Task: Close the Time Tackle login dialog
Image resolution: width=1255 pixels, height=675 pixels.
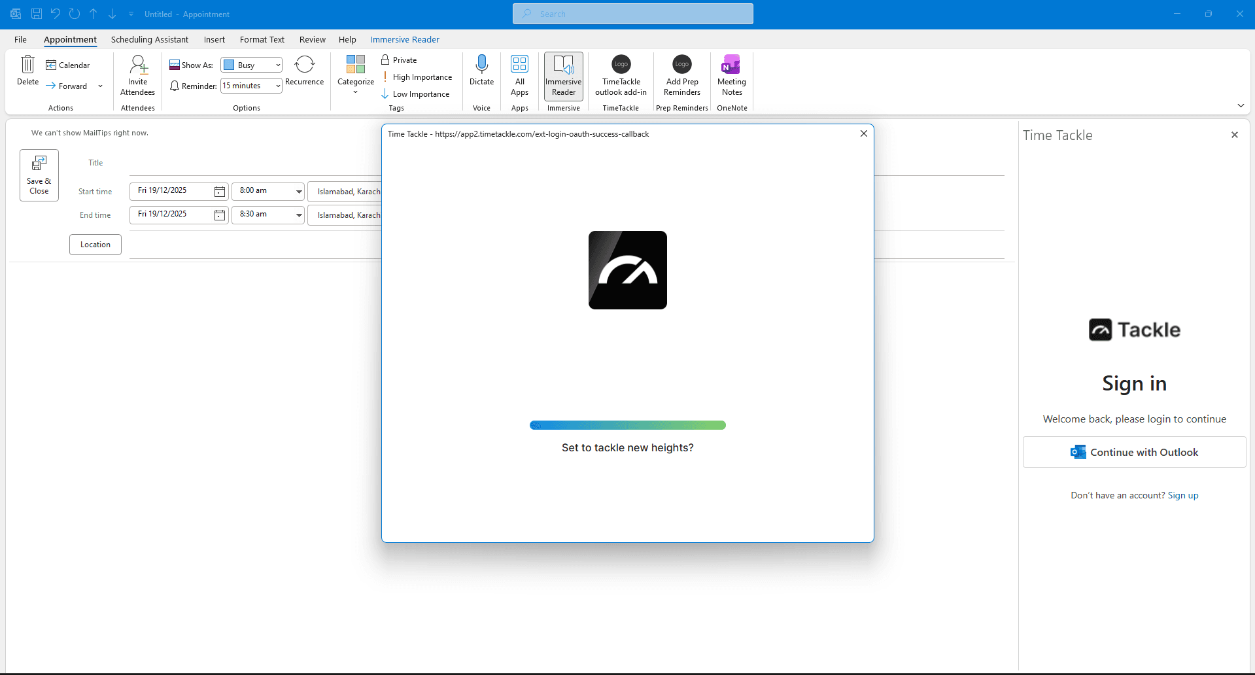Action: [x=864, y=133]
